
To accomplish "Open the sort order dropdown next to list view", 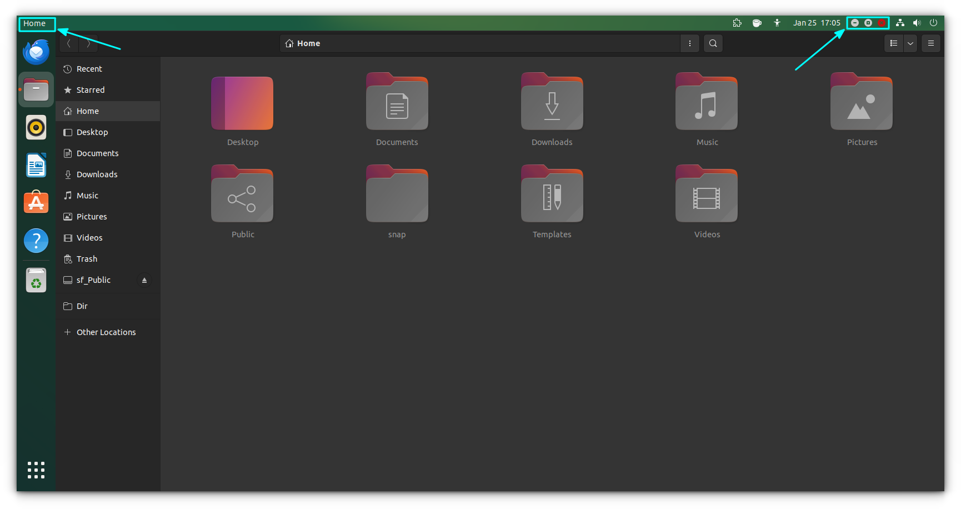I will [x=910, y=43].
